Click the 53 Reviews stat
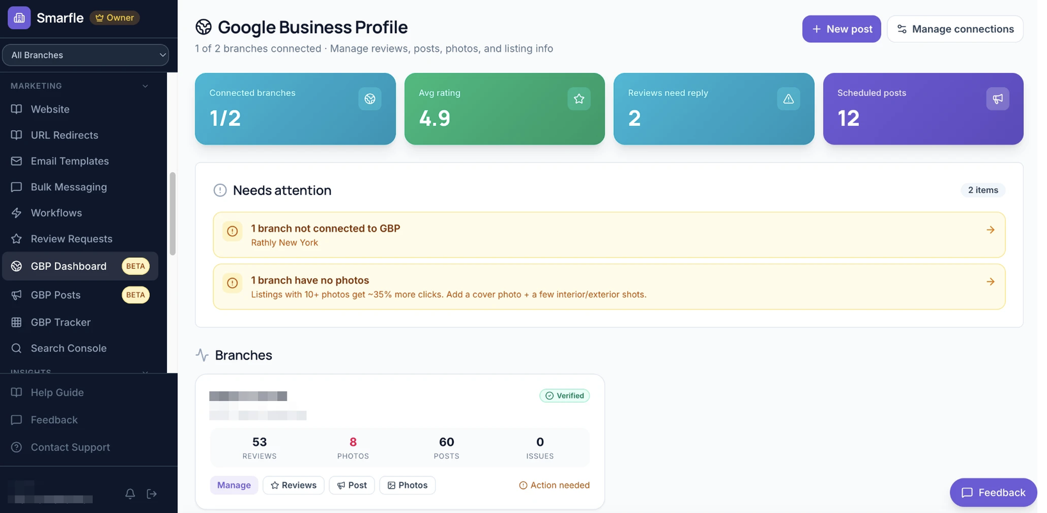The width and height of the screenshot is (1047, 513). pos(259,448)
